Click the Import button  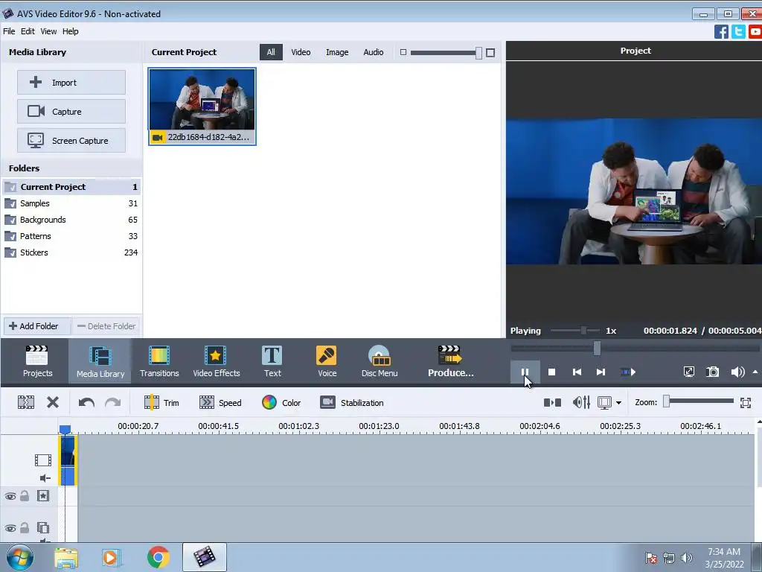coord(71,82)
